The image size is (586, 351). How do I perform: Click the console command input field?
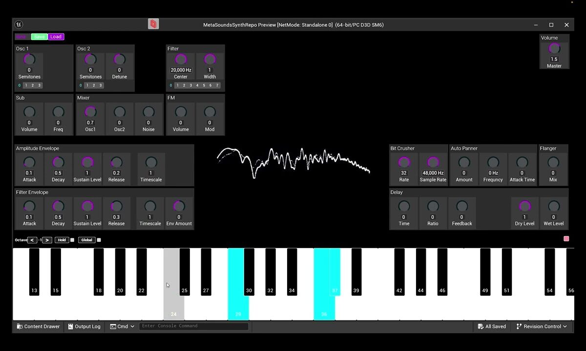point(194,326)
